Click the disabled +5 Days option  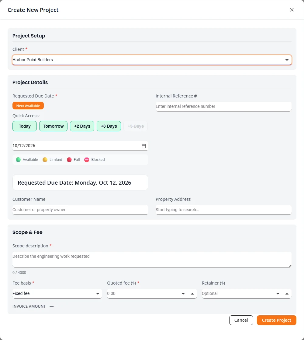coord(136,126)
